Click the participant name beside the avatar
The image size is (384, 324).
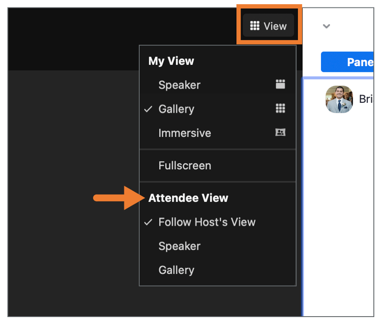tap(366, 99)
